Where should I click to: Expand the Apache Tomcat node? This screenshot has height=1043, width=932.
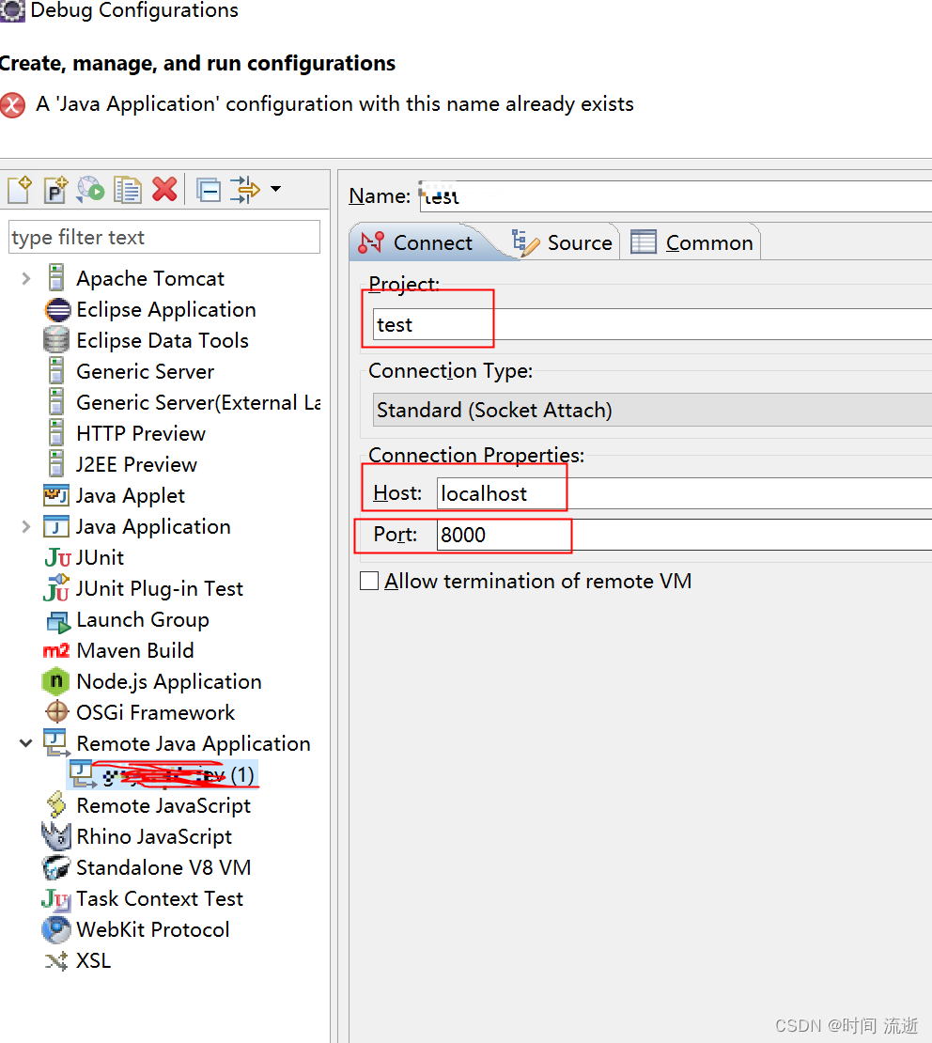[26, 279]
